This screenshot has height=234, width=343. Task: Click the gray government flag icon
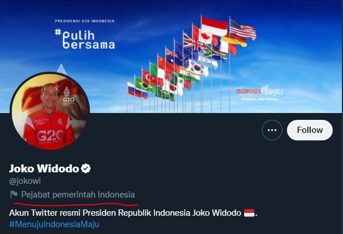click(x=14, y=194)
